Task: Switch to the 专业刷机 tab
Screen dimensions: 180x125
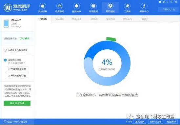Action: (60, 19)
